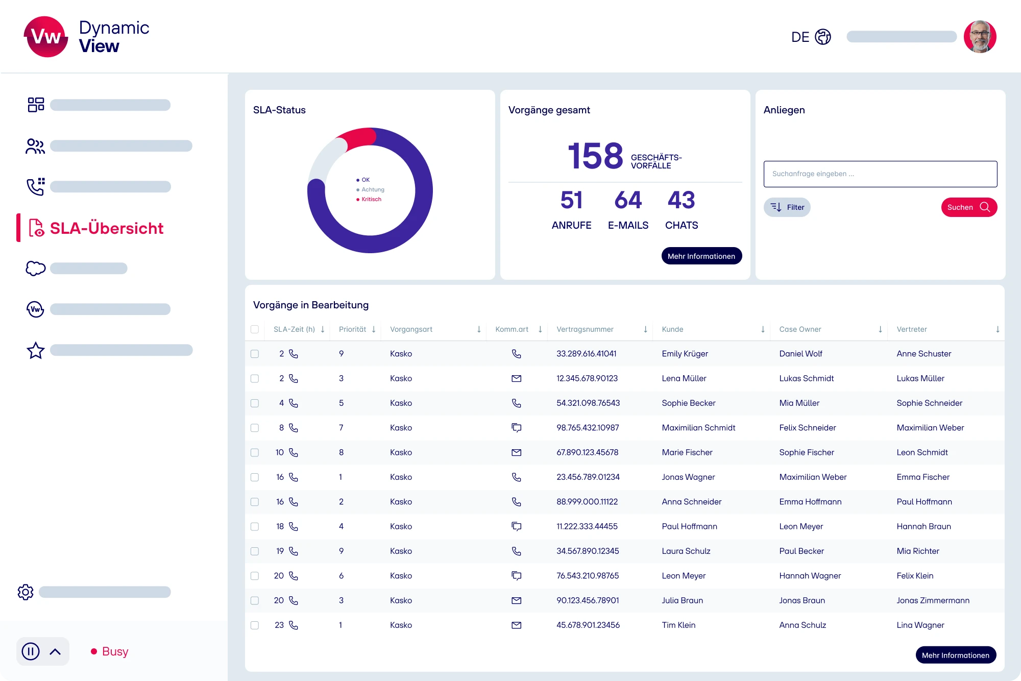The height and width of the screenshot is (681, 1021).
Task: Tick the checkbox for Tim Klein row
Action: [255, 625]
